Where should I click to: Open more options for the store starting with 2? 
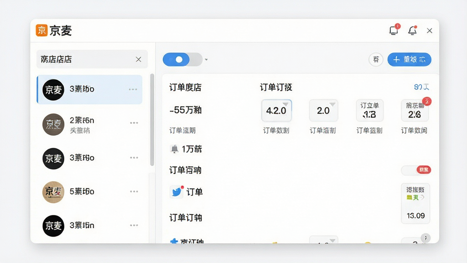click(134, 123)
